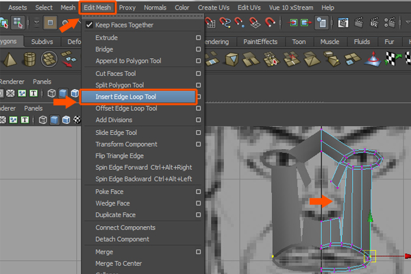Image resolution: width=411 pixels, height=274 pixels.
Task: Open the Normals menu
Action: [155, 8]
